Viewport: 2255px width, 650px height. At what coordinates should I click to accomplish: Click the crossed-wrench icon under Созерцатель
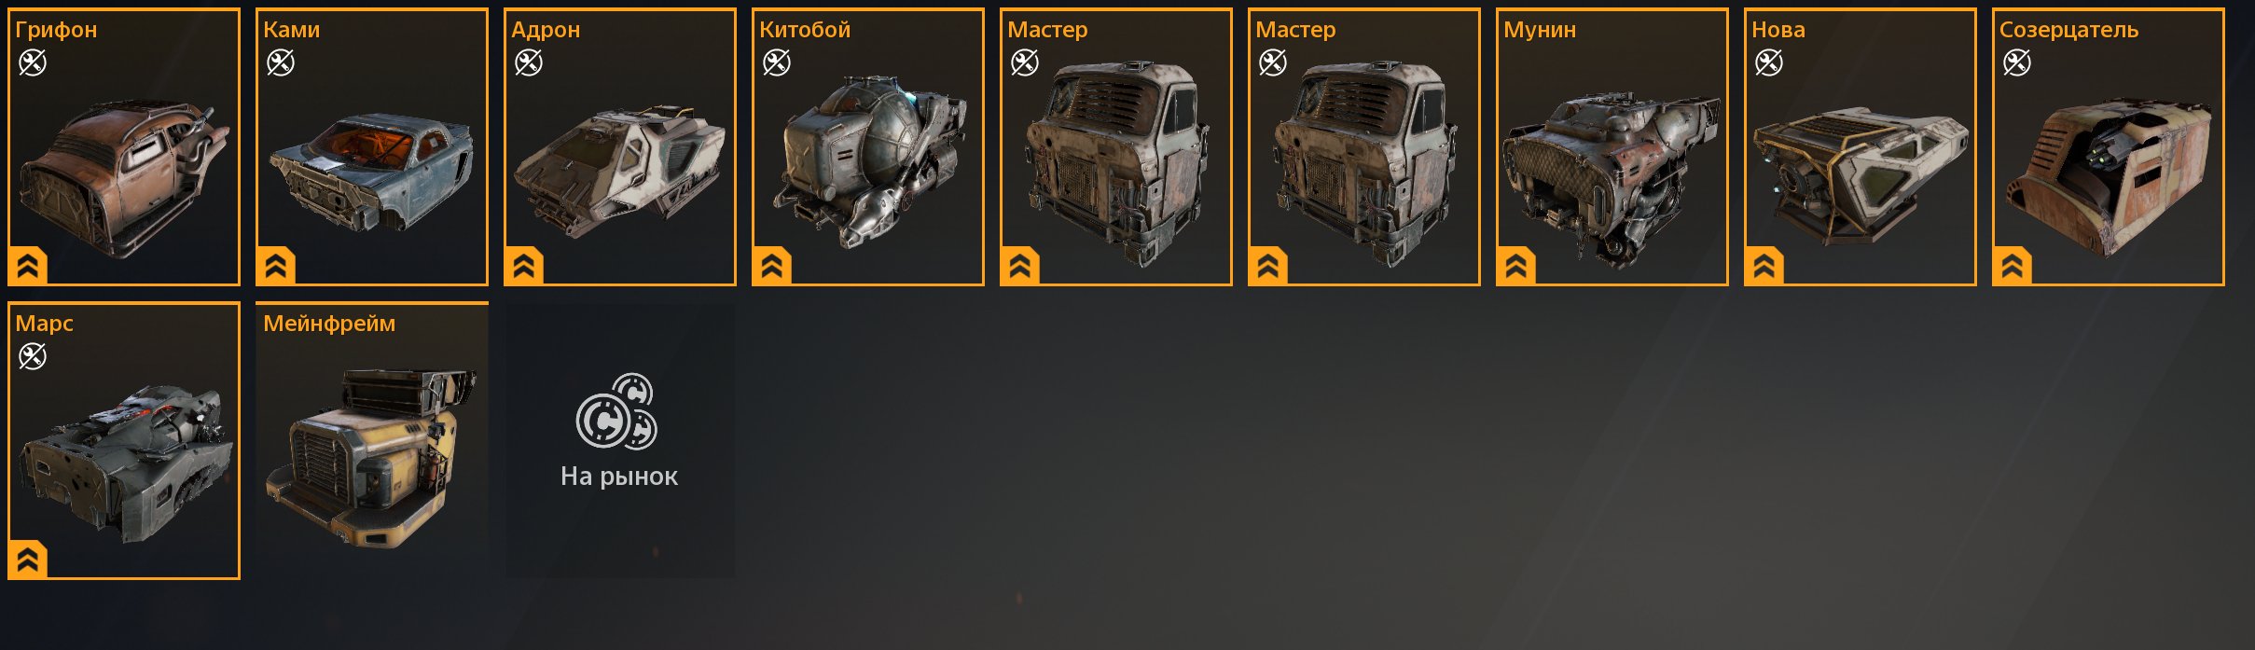[x=2017, y=62]
